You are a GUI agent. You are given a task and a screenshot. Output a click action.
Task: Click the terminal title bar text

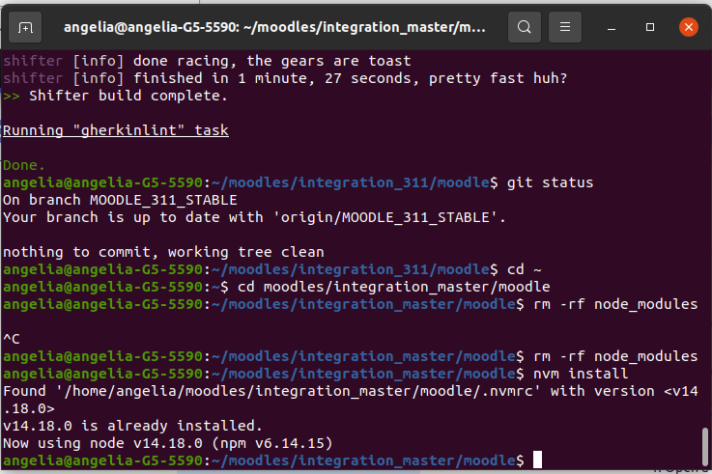(274, 27)
